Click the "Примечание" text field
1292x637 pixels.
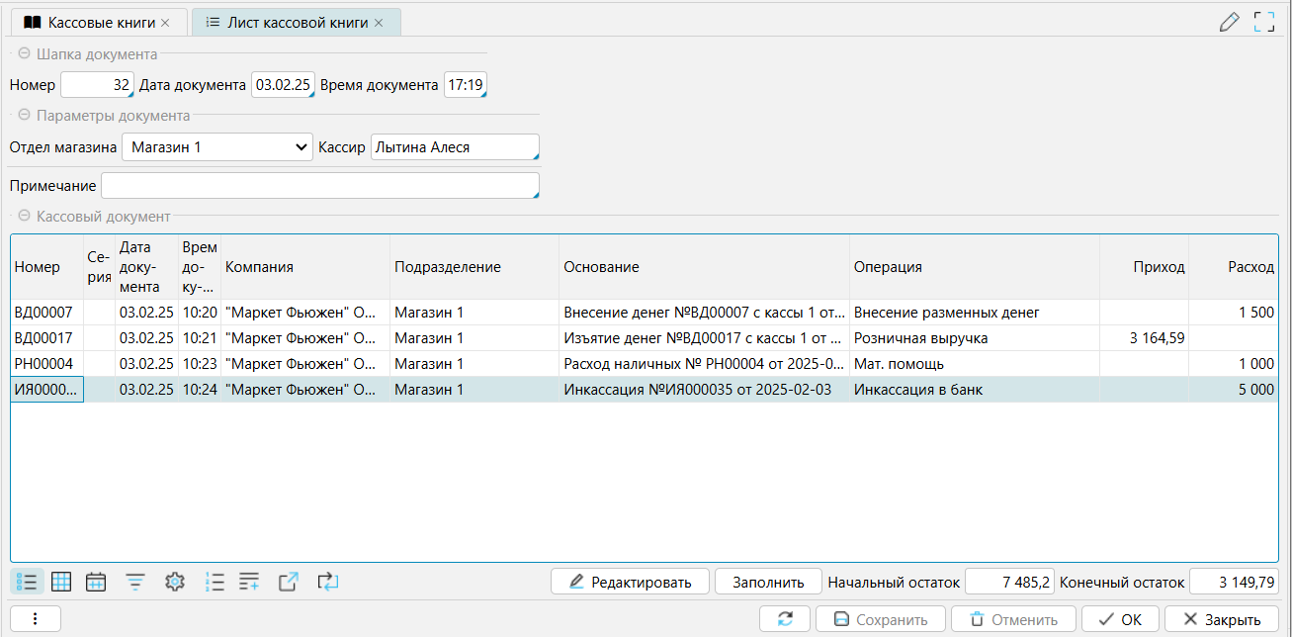tap(319, 186)
